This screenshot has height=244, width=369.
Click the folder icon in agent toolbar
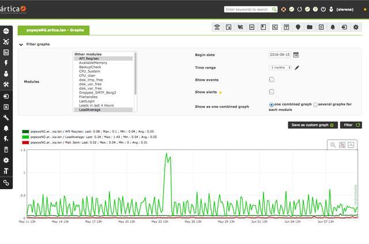[x=310, y=27]
